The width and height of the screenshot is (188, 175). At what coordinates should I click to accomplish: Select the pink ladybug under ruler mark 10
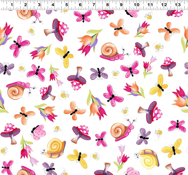132,14
